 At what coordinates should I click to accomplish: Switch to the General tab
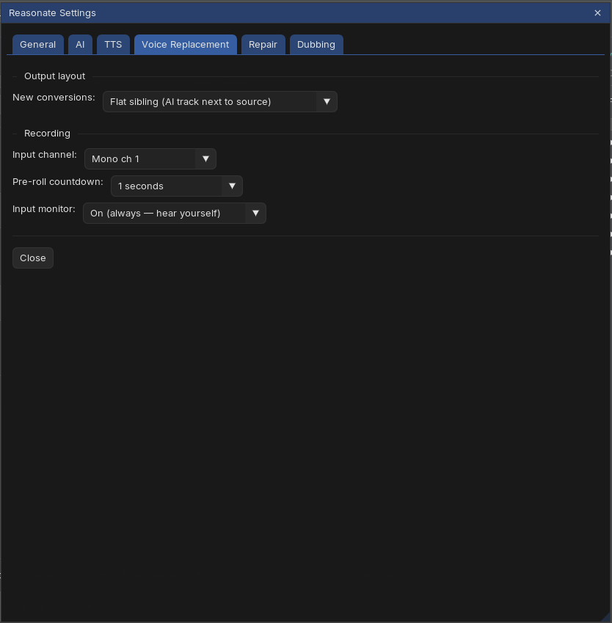[37, 45]
